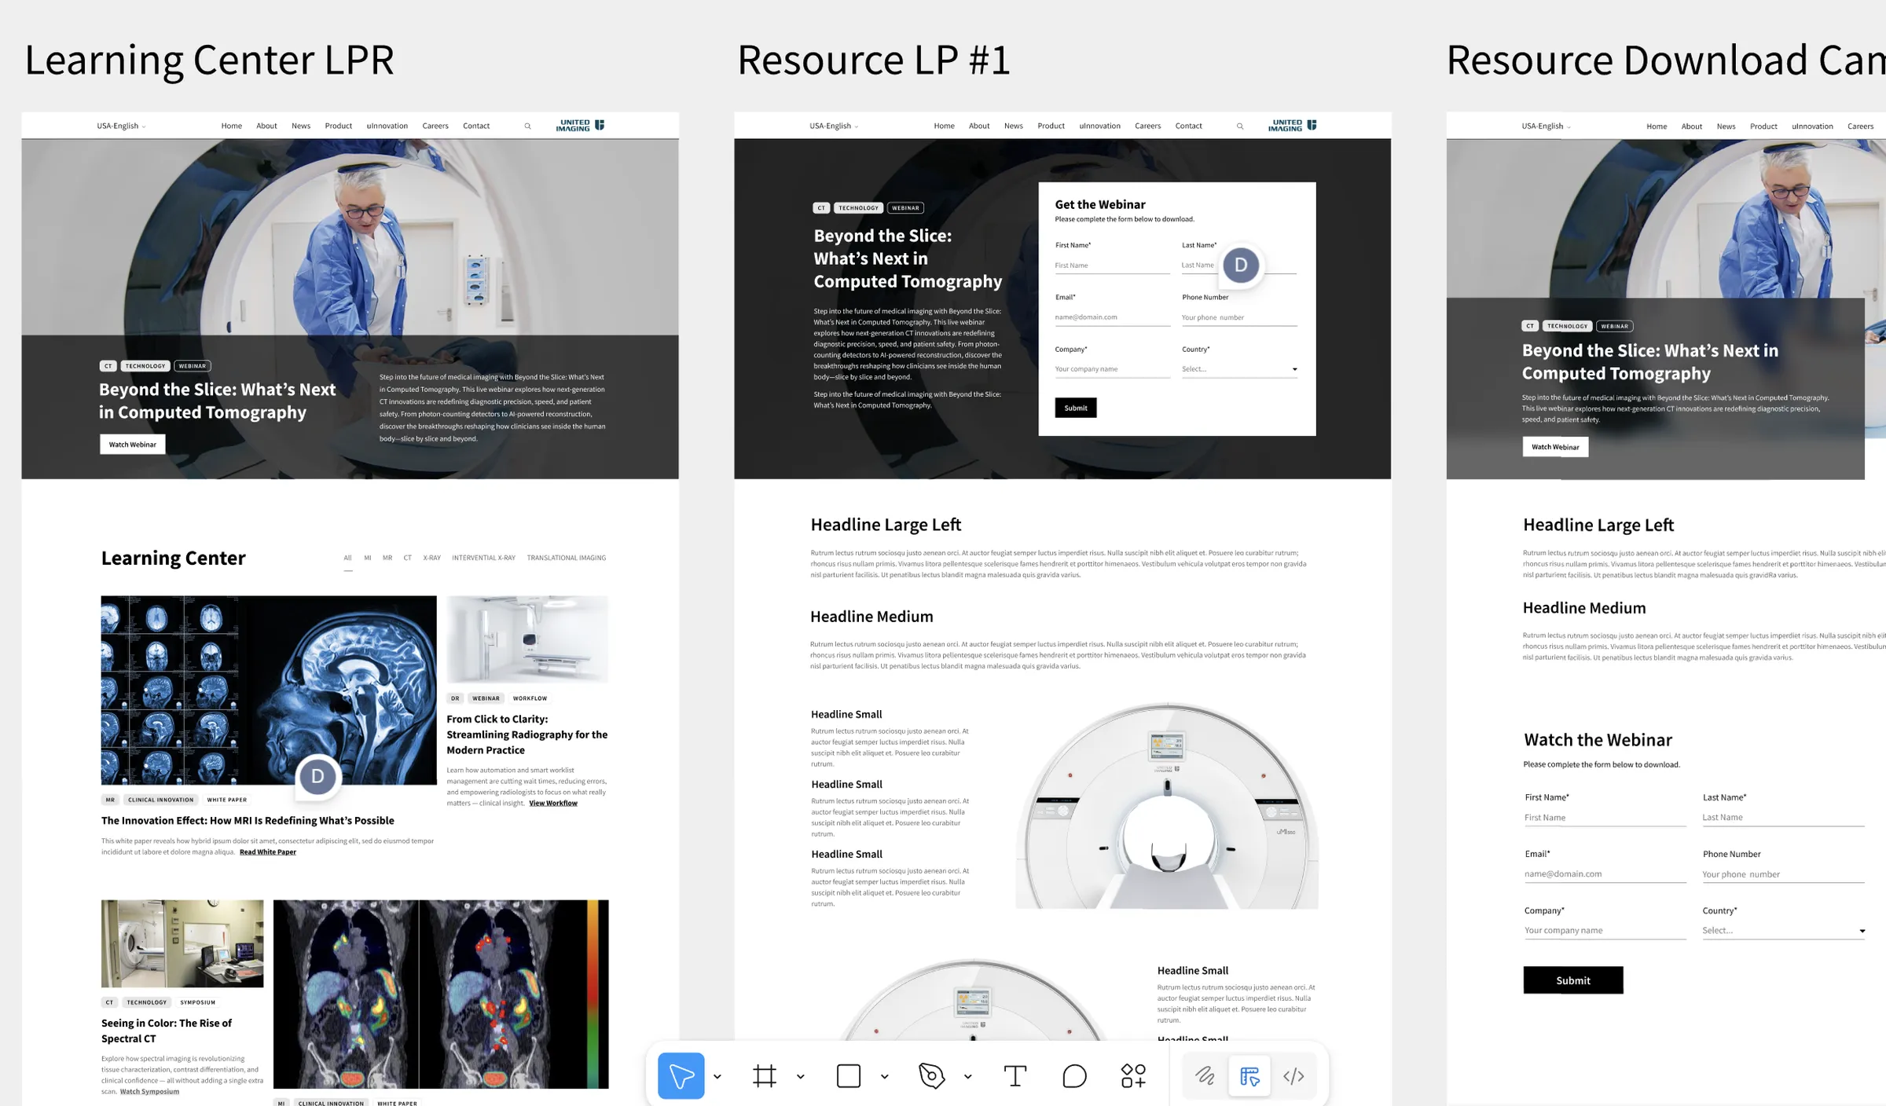Click the Watch Webinar button on the hero
The height and width of the screenshot is (1106, 1886).
pos(131,444)
